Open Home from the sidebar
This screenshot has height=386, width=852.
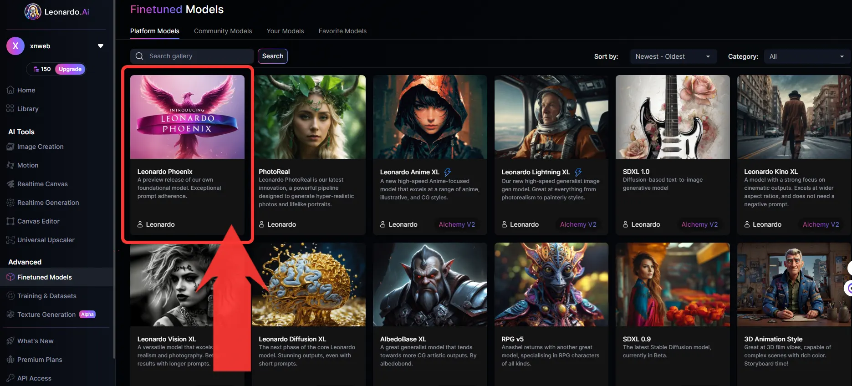point(21,90)
